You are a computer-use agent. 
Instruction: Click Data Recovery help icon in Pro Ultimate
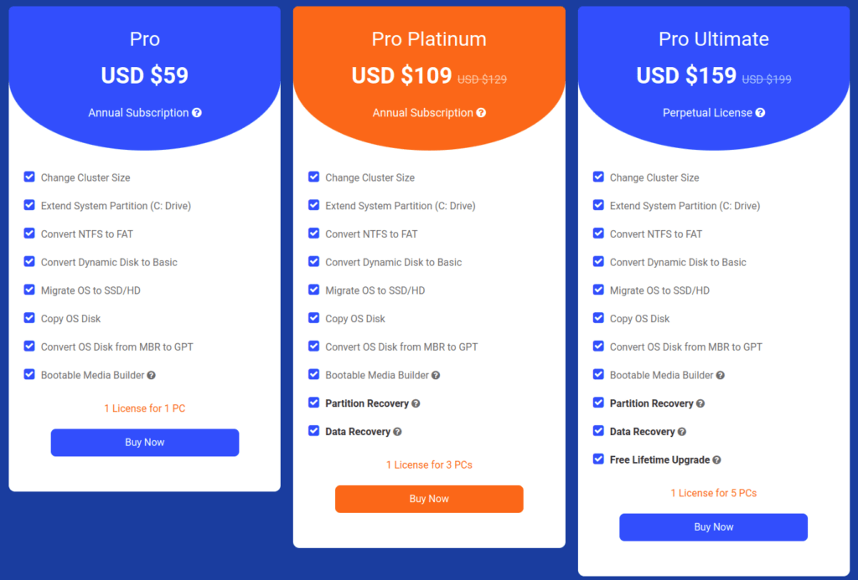click(x=682, y=432)
